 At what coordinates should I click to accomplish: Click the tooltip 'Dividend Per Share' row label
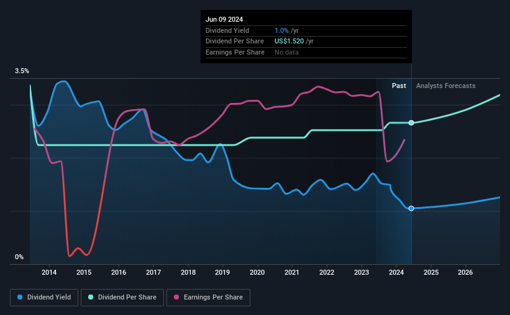click(x=235, y=42)
